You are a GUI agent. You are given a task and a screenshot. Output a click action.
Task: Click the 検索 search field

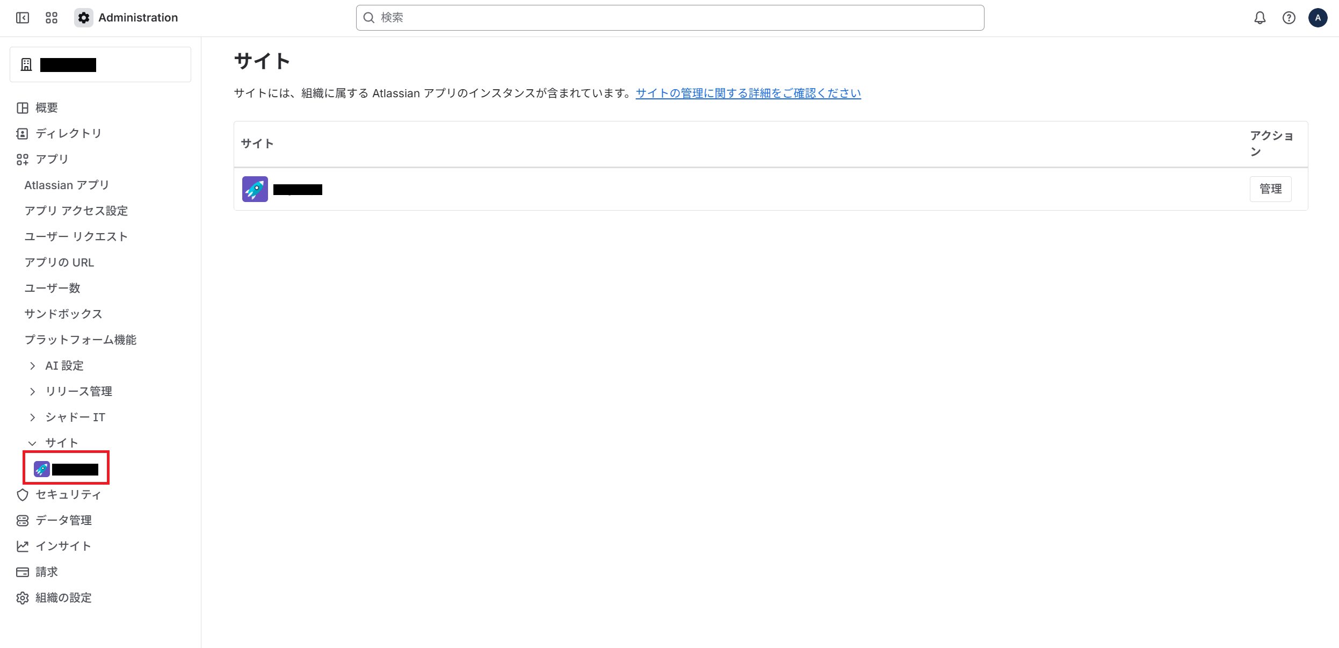click(670, 18)
